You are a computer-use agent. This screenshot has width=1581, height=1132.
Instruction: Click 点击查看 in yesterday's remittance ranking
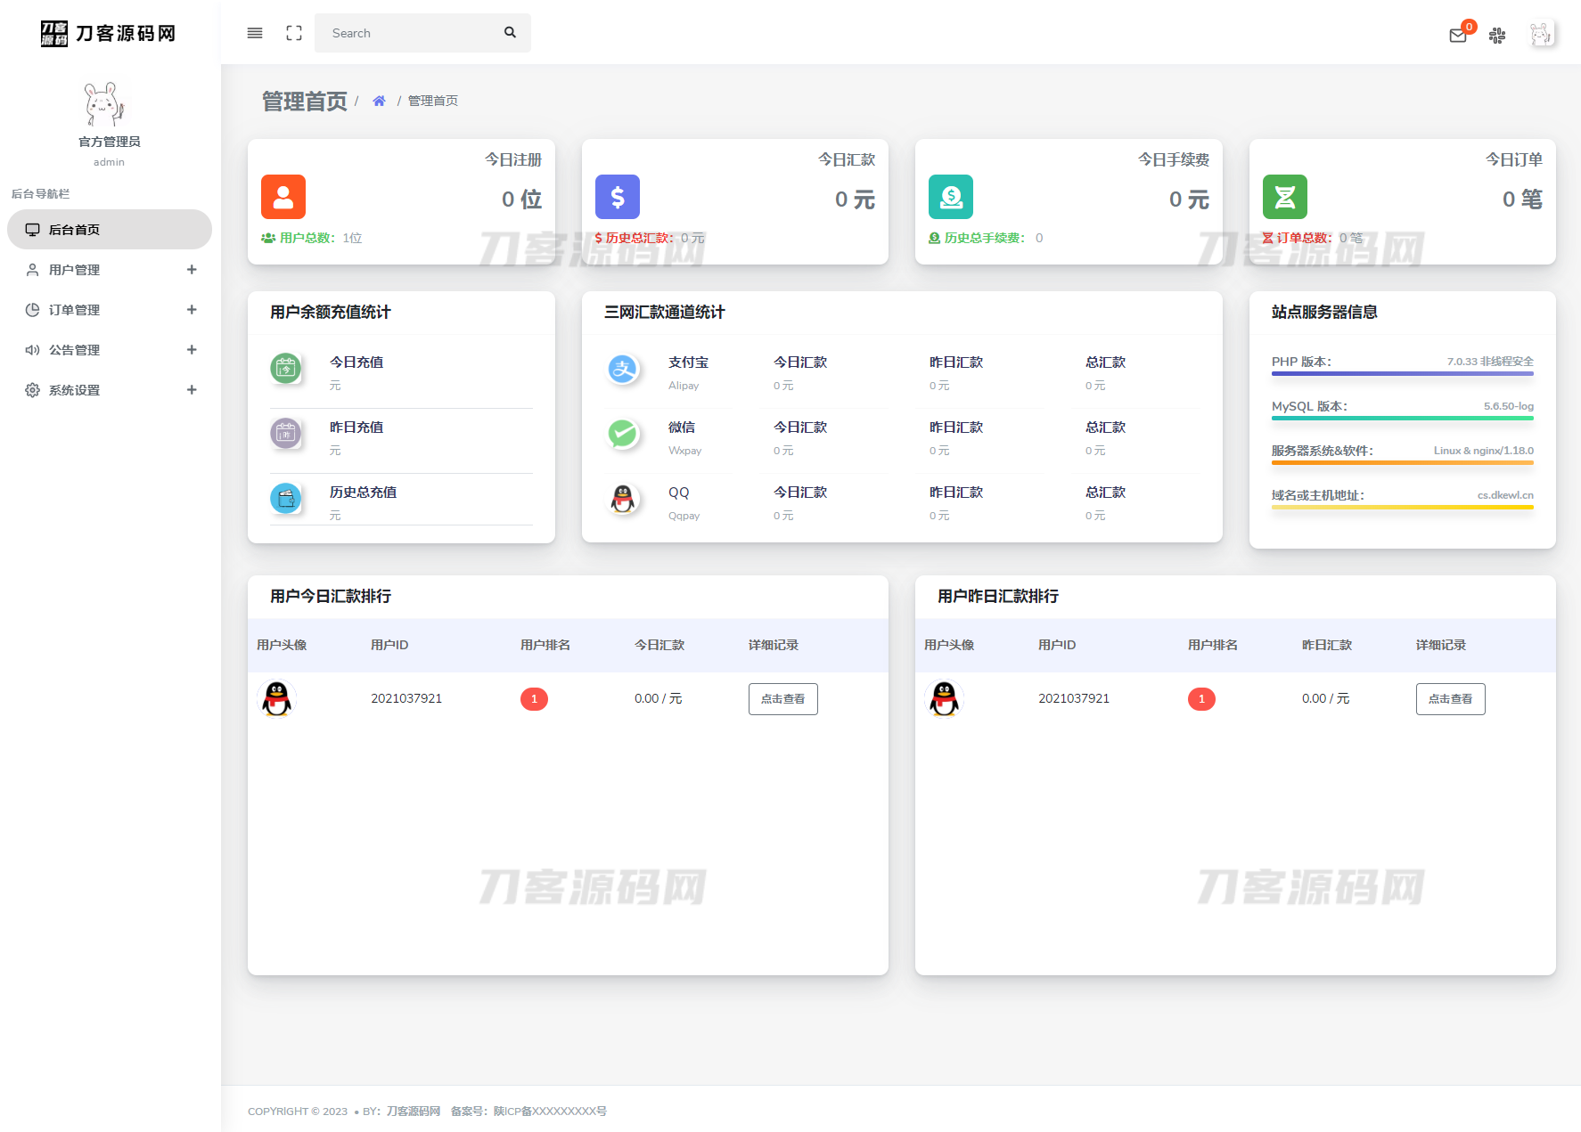[x=1450, y=699]
